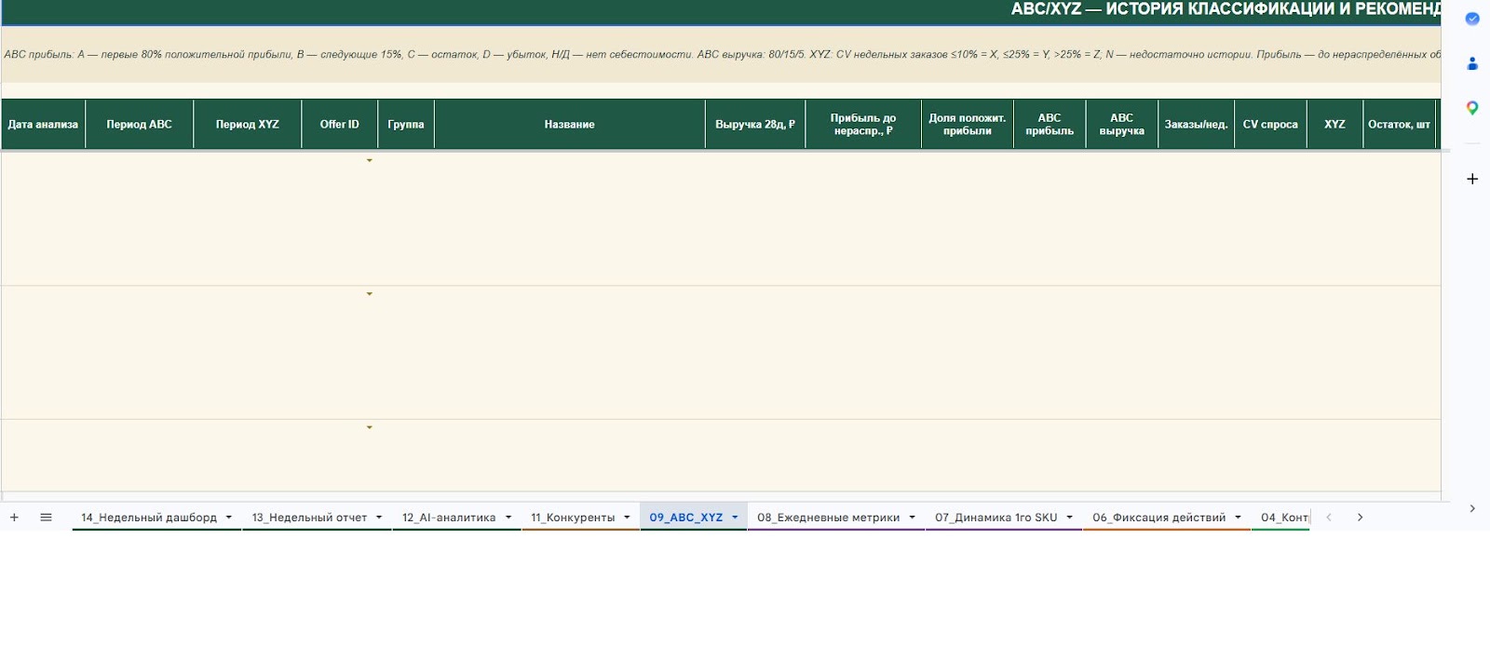This screenshot has width=1490, height=646.
Task: Switch to the 11_Конкуренты sheet
Action: pos(573,518)
